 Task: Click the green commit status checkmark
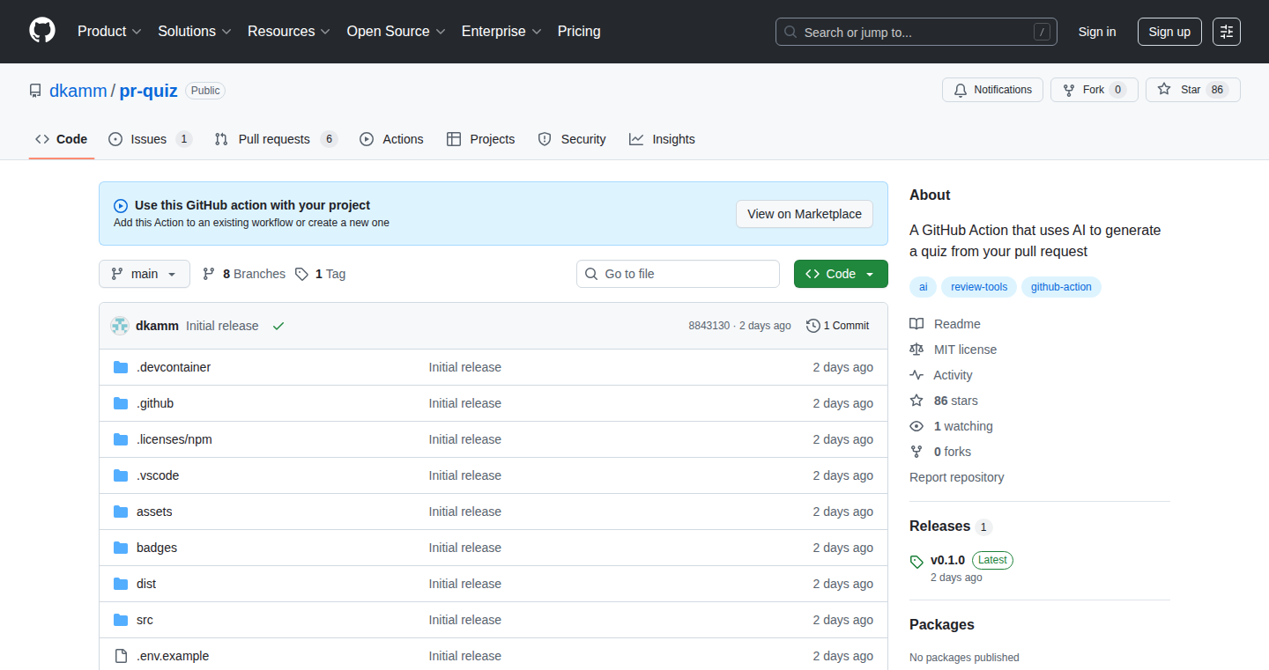coord(278,326)
